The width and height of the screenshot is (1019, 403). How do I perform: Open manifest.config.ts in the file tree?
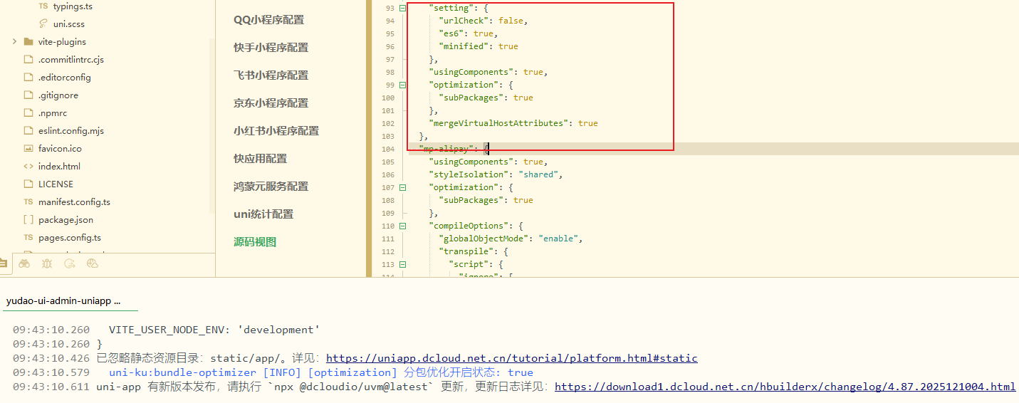click(x=74, y=202)
